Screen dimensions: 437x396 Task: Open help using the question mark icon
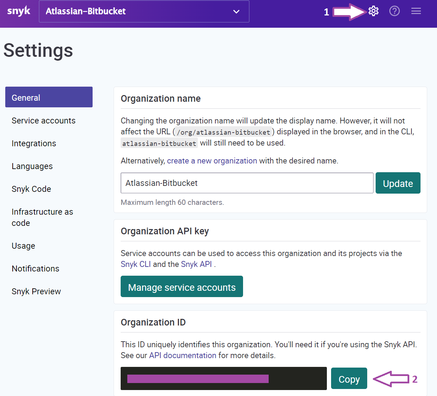[394, 11]
